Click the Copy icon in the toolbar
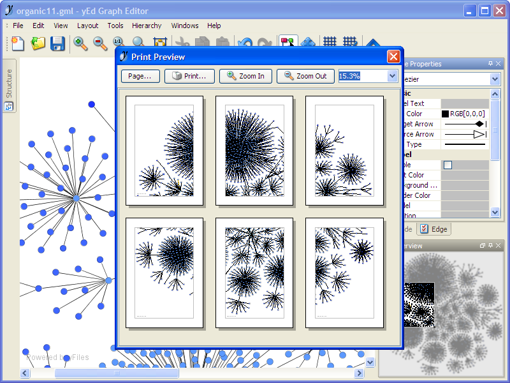Viewport: 510px width, 383px height. coord(202,42)
